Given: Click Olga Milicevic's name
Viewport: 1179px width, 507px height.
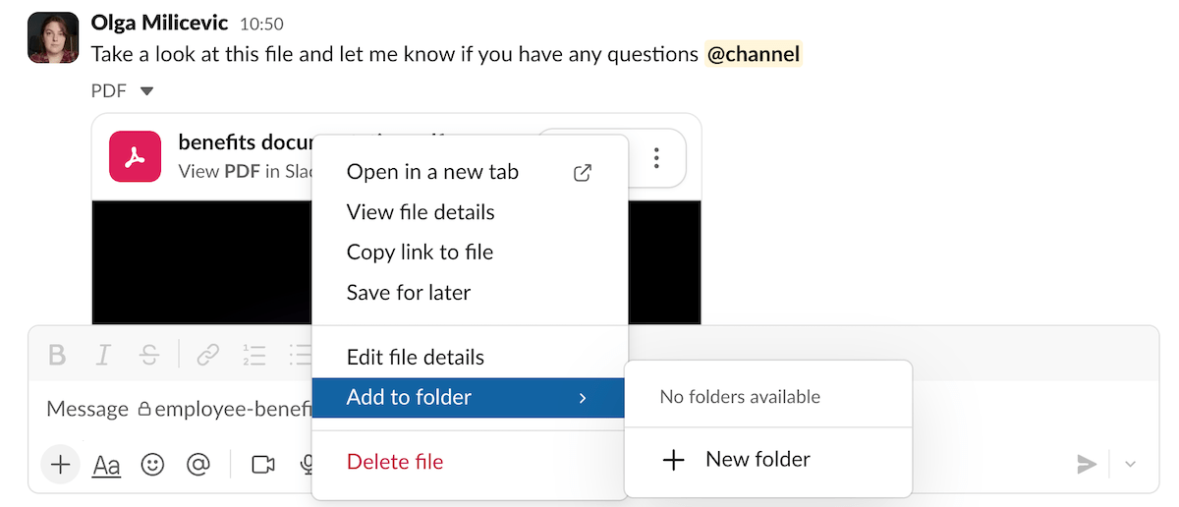Looking at the screenshot, I should point(159,22).
